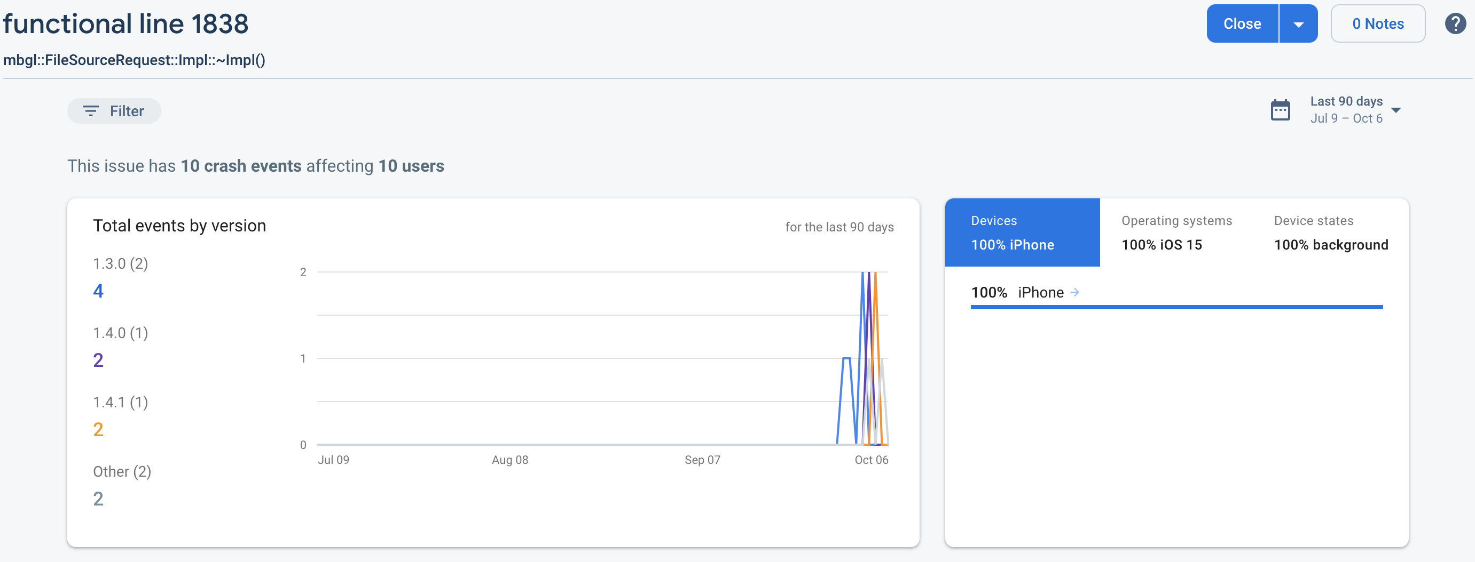1475x562 pixels.
Task: Select version 1.4.1 (1) in legend
Action: click(120, 402)
